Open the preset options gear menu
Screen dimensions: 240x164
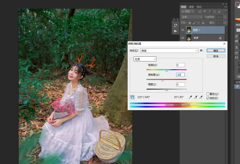(201, 51)
